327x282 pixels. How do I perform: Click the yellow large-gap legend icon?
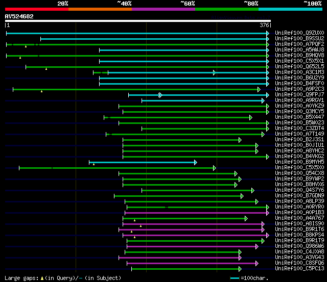(42, 278)
